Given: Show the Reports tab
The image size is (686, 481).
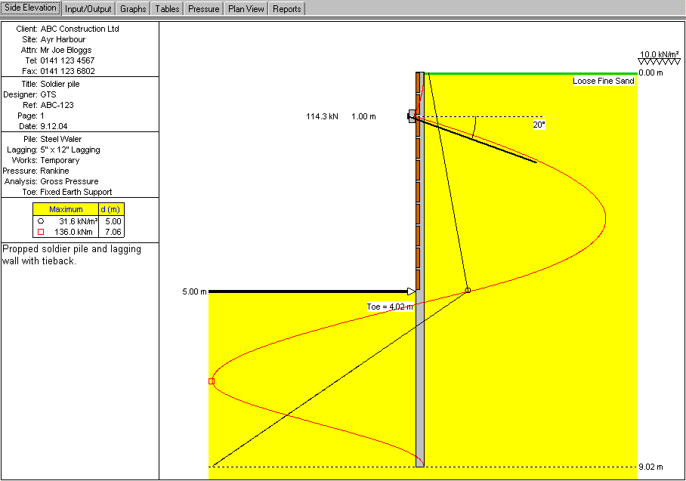Looking at the screenshot, I should 286,9.
